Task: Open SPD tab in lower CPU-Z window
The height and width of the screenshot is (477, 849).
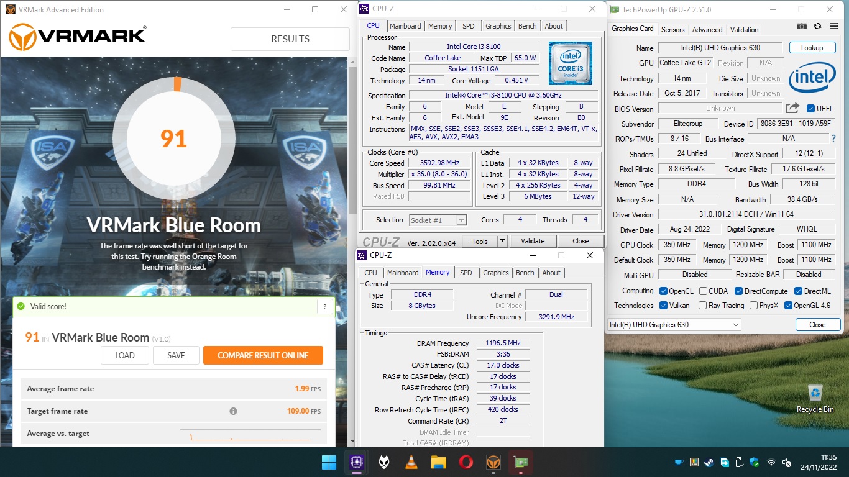Action: pos(466,273)
